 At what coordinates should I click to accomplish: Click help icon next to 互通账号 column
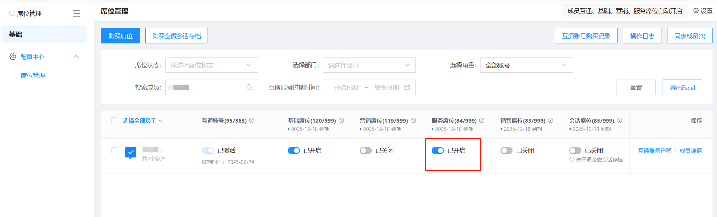(252, 121)
